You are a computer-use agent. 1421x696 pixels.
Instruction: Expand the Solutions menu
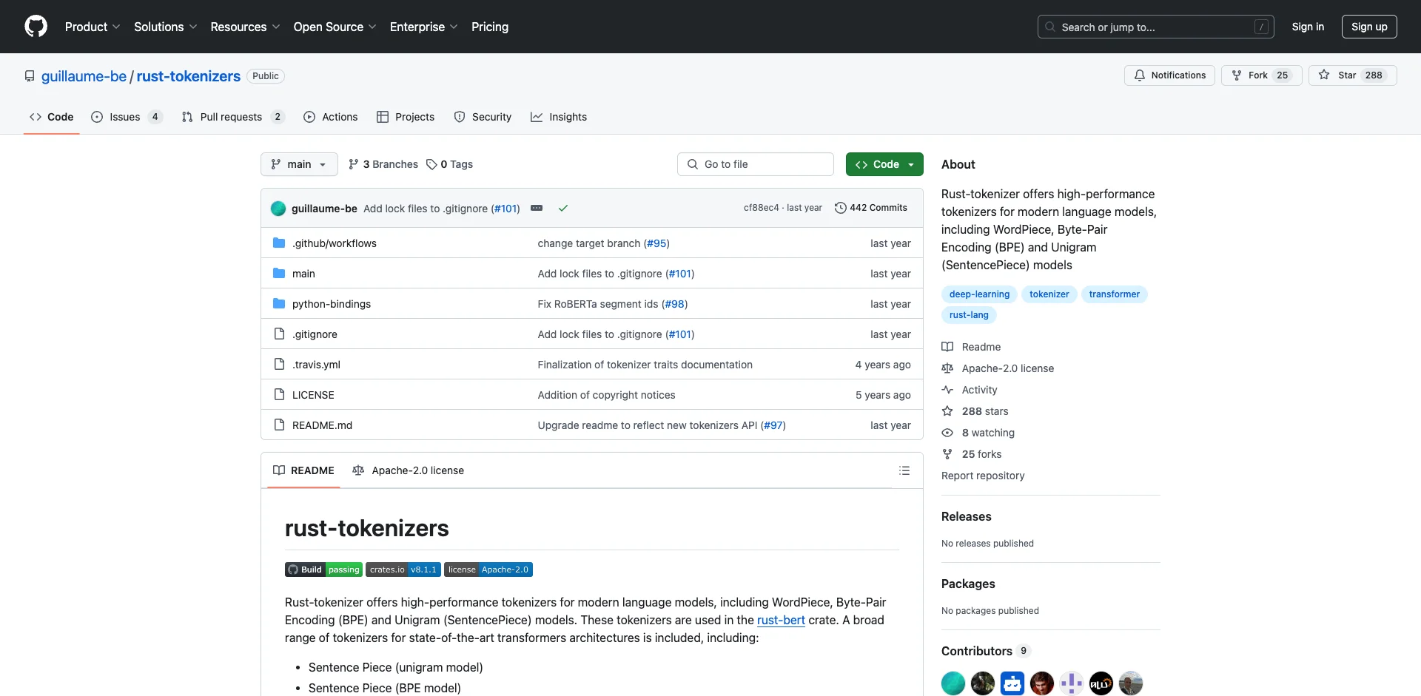[165, 27]
